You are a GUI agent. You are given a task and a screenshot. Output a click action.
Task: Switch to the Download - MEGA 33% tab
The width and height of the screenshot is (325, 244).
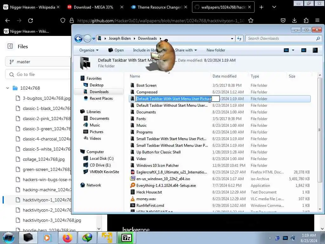pyautogui.click(x=93, y=7)
